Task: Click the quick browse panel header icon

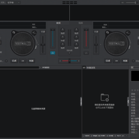Action: coord(84,68)
